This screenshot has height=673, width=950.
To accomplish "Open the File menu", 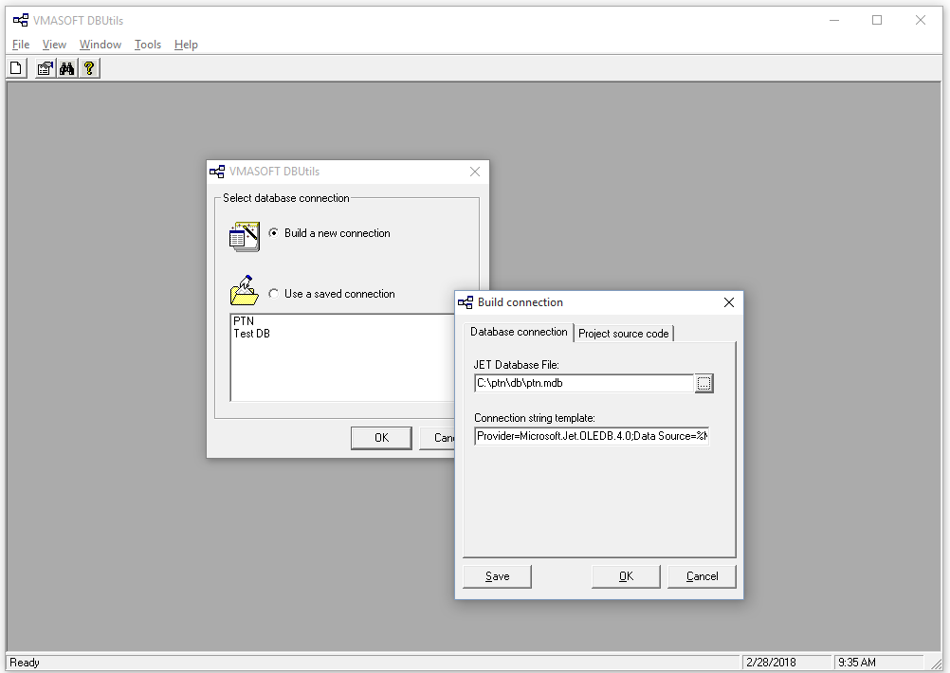I will point(21,45).
